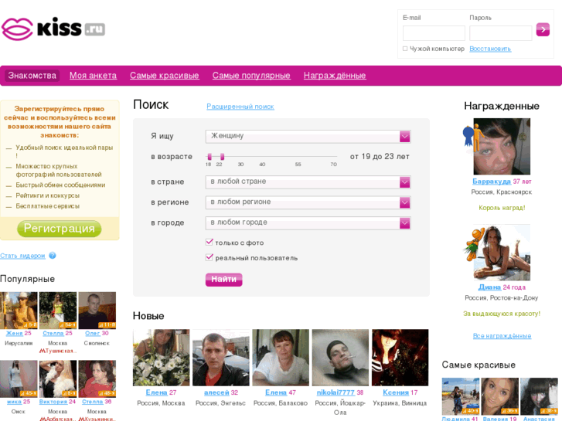Screen dimensions: 562x421
Task: Open Валерия 19 photo under Самые красивые
Action: (499, 396)
